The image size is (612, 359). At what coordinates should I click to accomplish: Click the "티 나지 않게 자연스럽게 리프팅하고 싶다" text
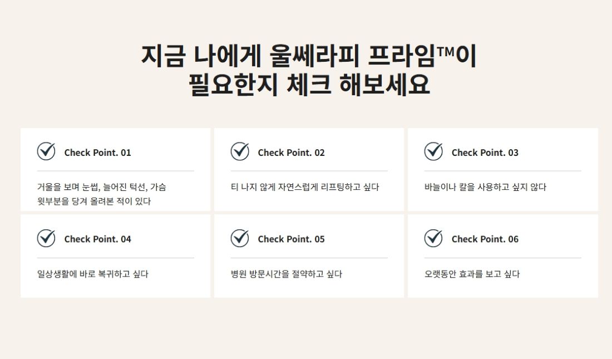pos(305,188)
